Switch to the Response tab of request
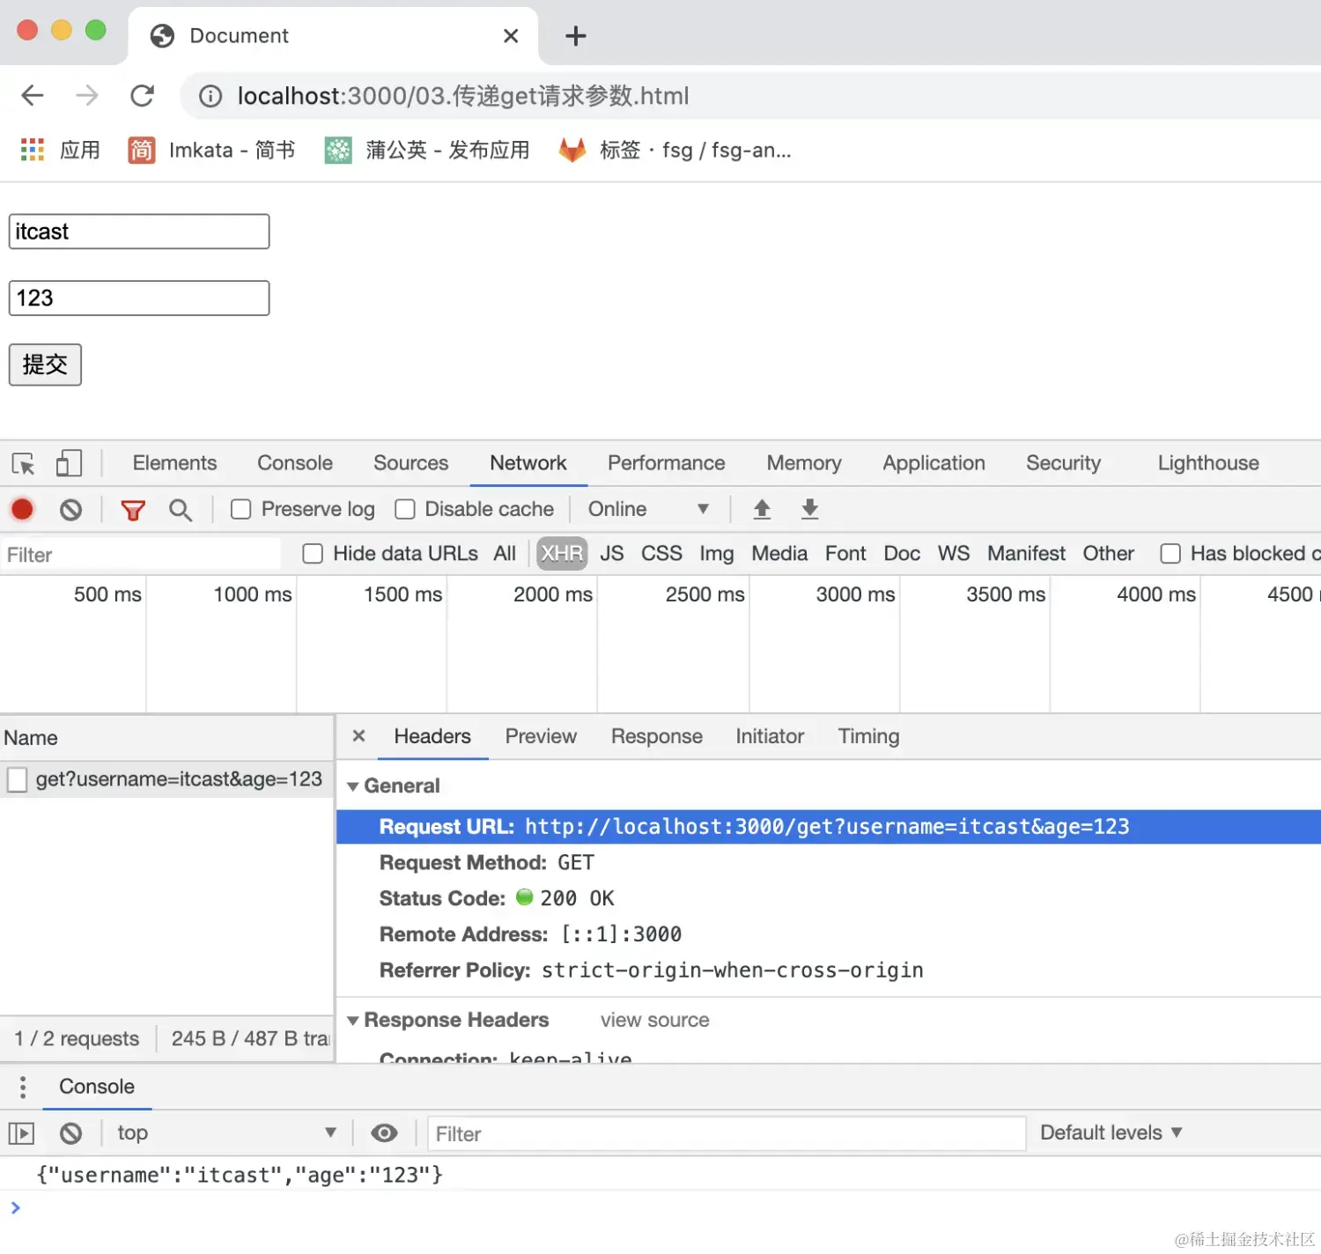Viewport: 1321px width, 1254px height. (x=657, y=736)
